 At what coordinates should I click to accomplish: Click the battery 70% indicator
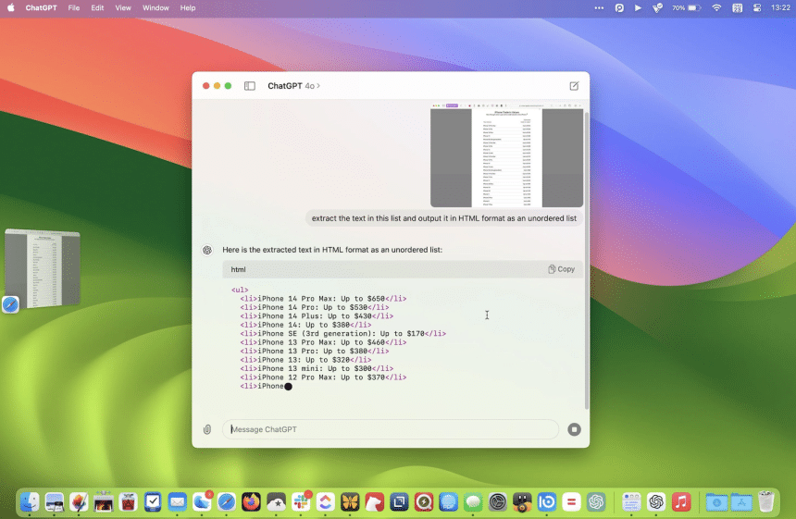click(x=687, y=7)
